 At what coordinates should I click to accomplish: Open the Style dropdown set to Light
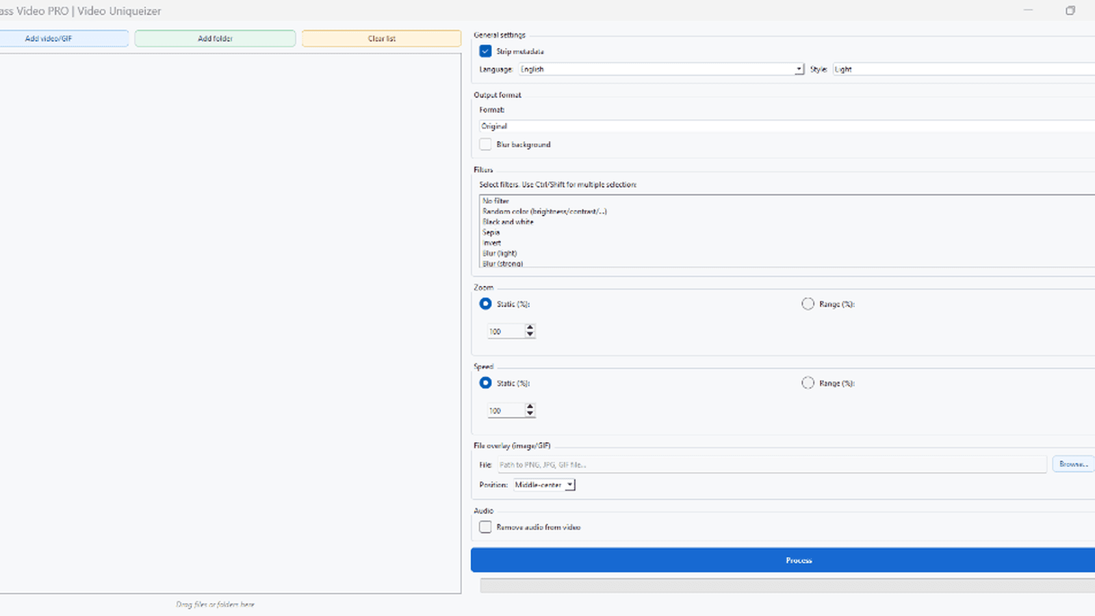(964, 69)
